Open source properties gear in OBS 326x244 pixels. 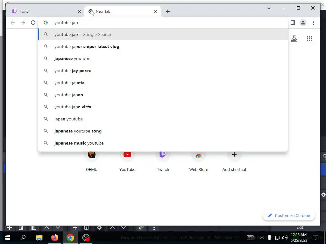click(99, 228)
